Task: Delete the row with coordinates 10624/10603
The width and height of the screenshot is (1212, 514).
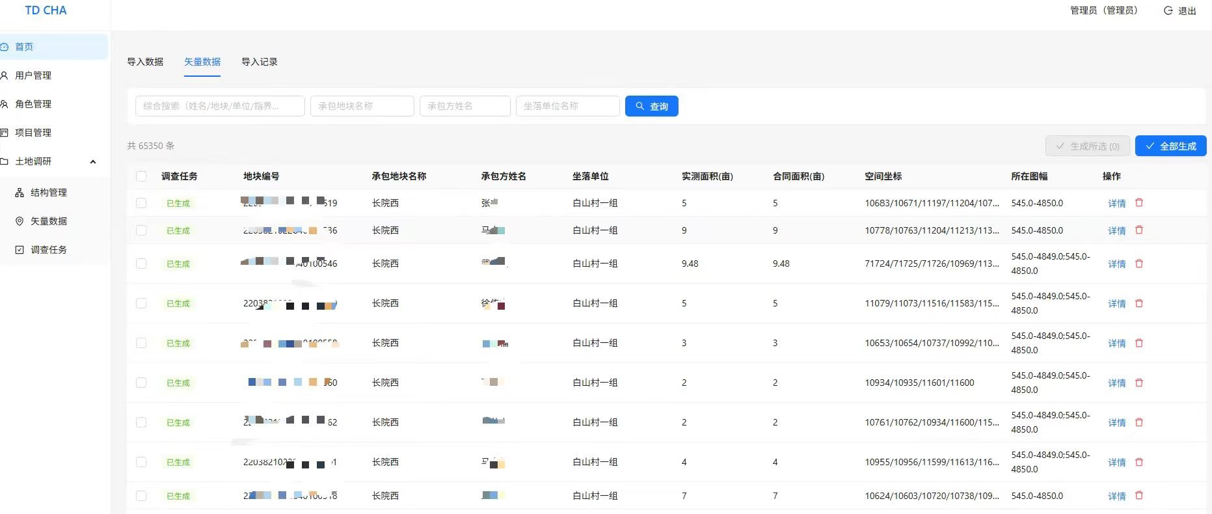Action: 1139,496
